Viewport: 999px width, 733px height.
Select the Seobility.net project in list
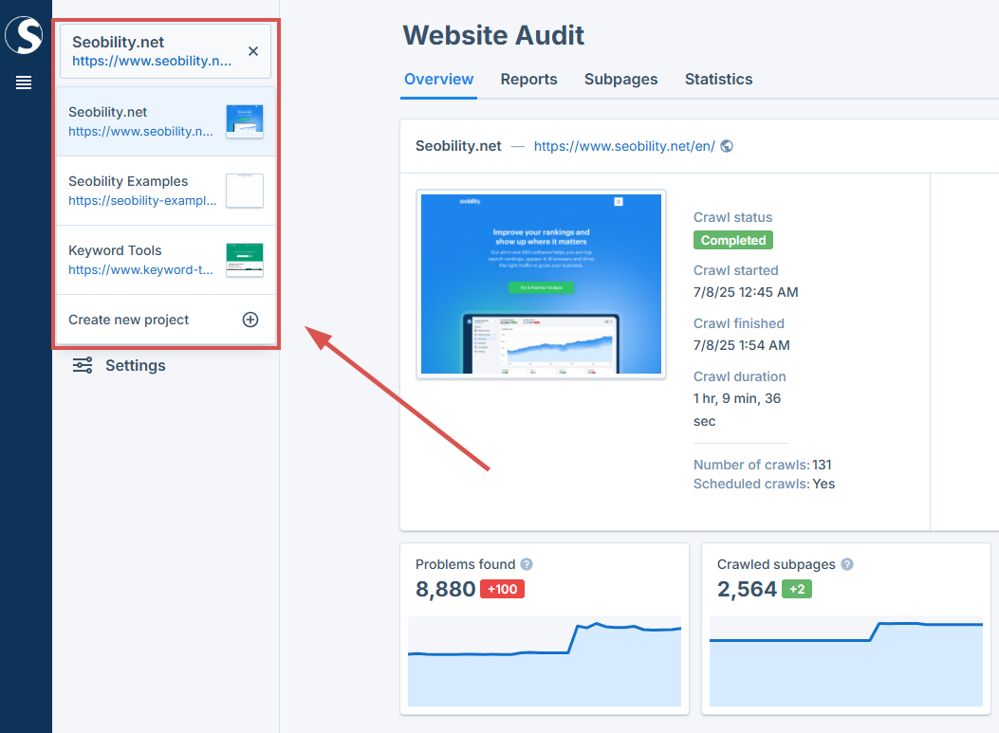pos(166,121)
